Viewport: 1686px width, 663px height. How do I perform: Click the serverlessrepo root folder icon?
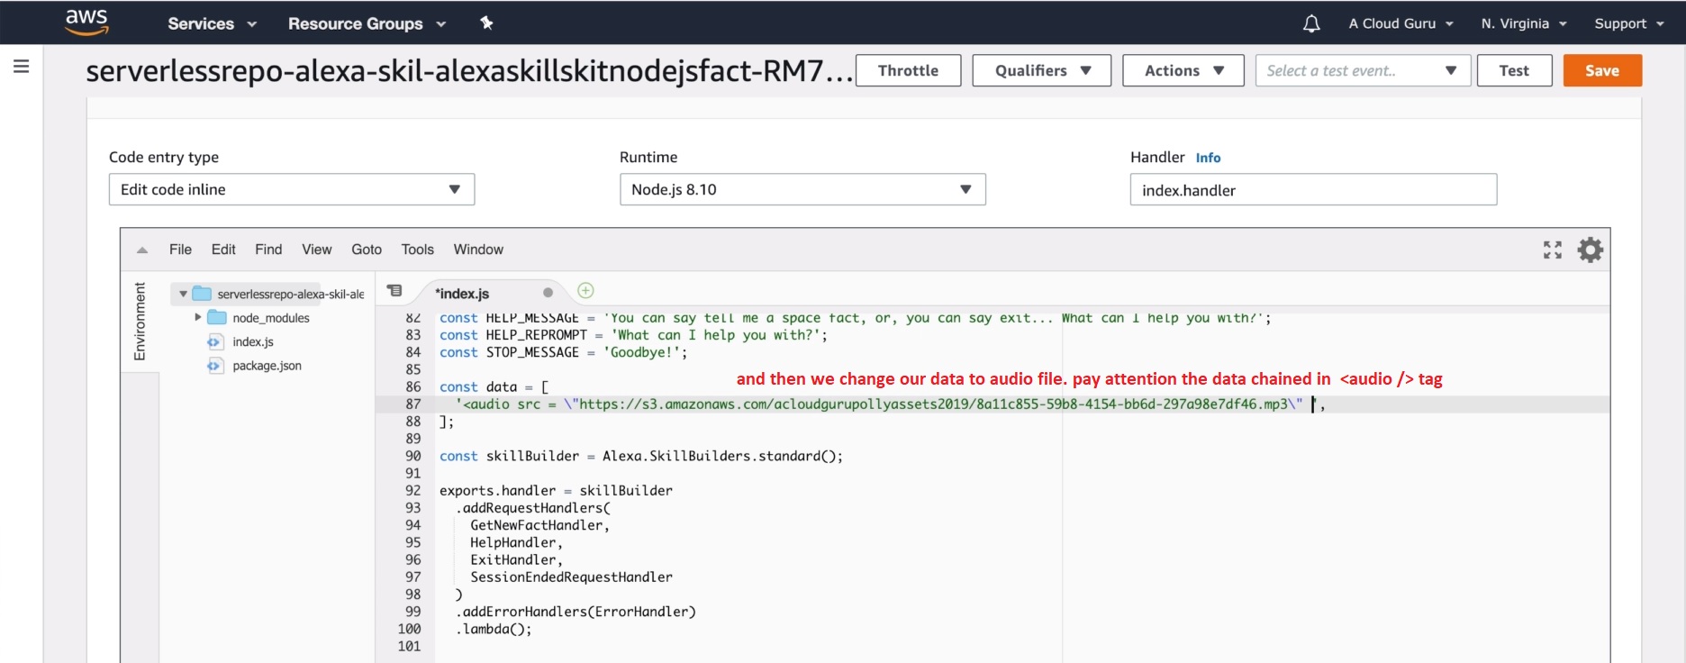tap(202, 294)
